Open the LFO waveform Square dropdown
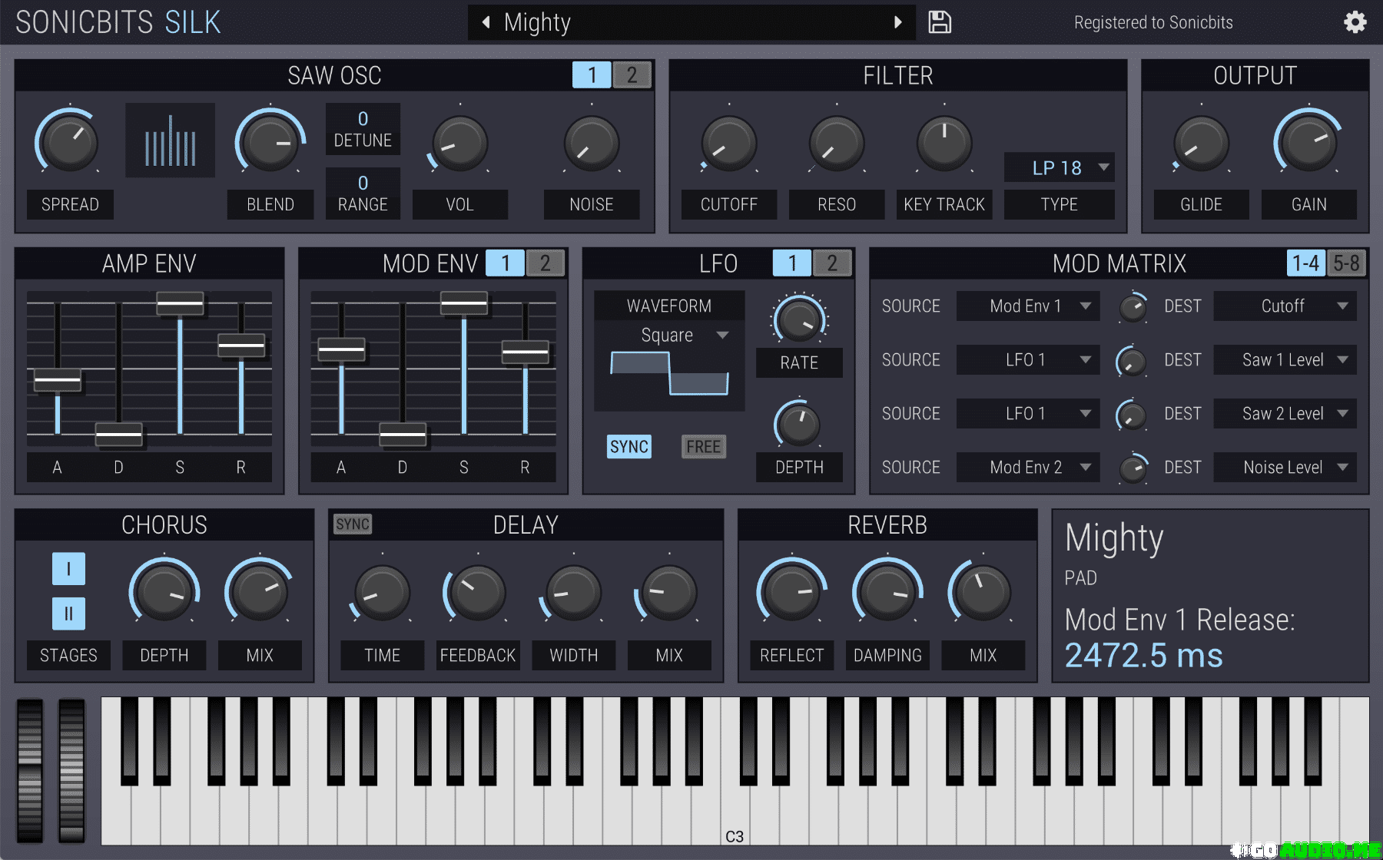Screen dimensions: 1383x860 point(669,336)
